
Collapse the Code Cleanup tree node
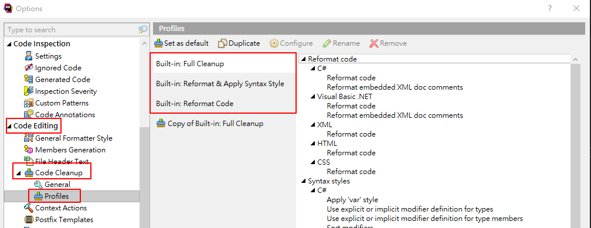(x=19, y=173)
